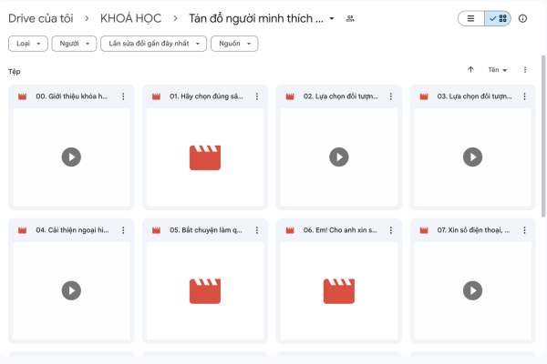Select the grid layout view
547x364 pixels.
click(x=498, y=18)
